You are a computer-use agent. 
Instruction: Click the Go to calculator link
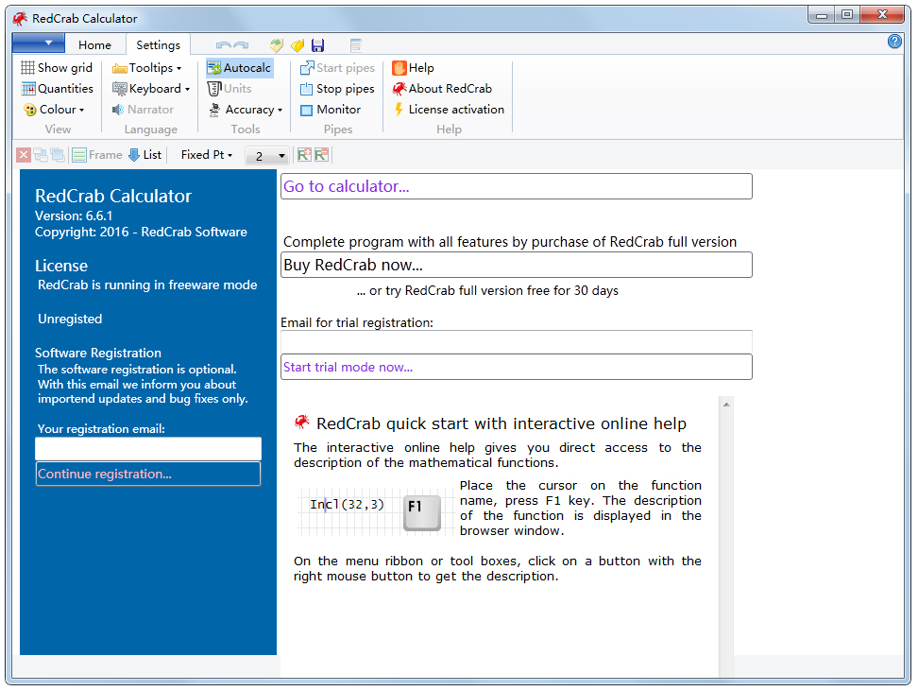click(517, 186)
